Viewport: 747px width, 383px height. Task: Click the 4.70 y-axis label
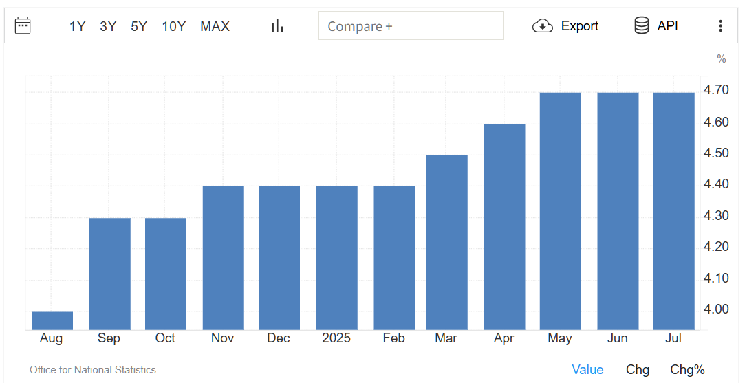point(716,89)
